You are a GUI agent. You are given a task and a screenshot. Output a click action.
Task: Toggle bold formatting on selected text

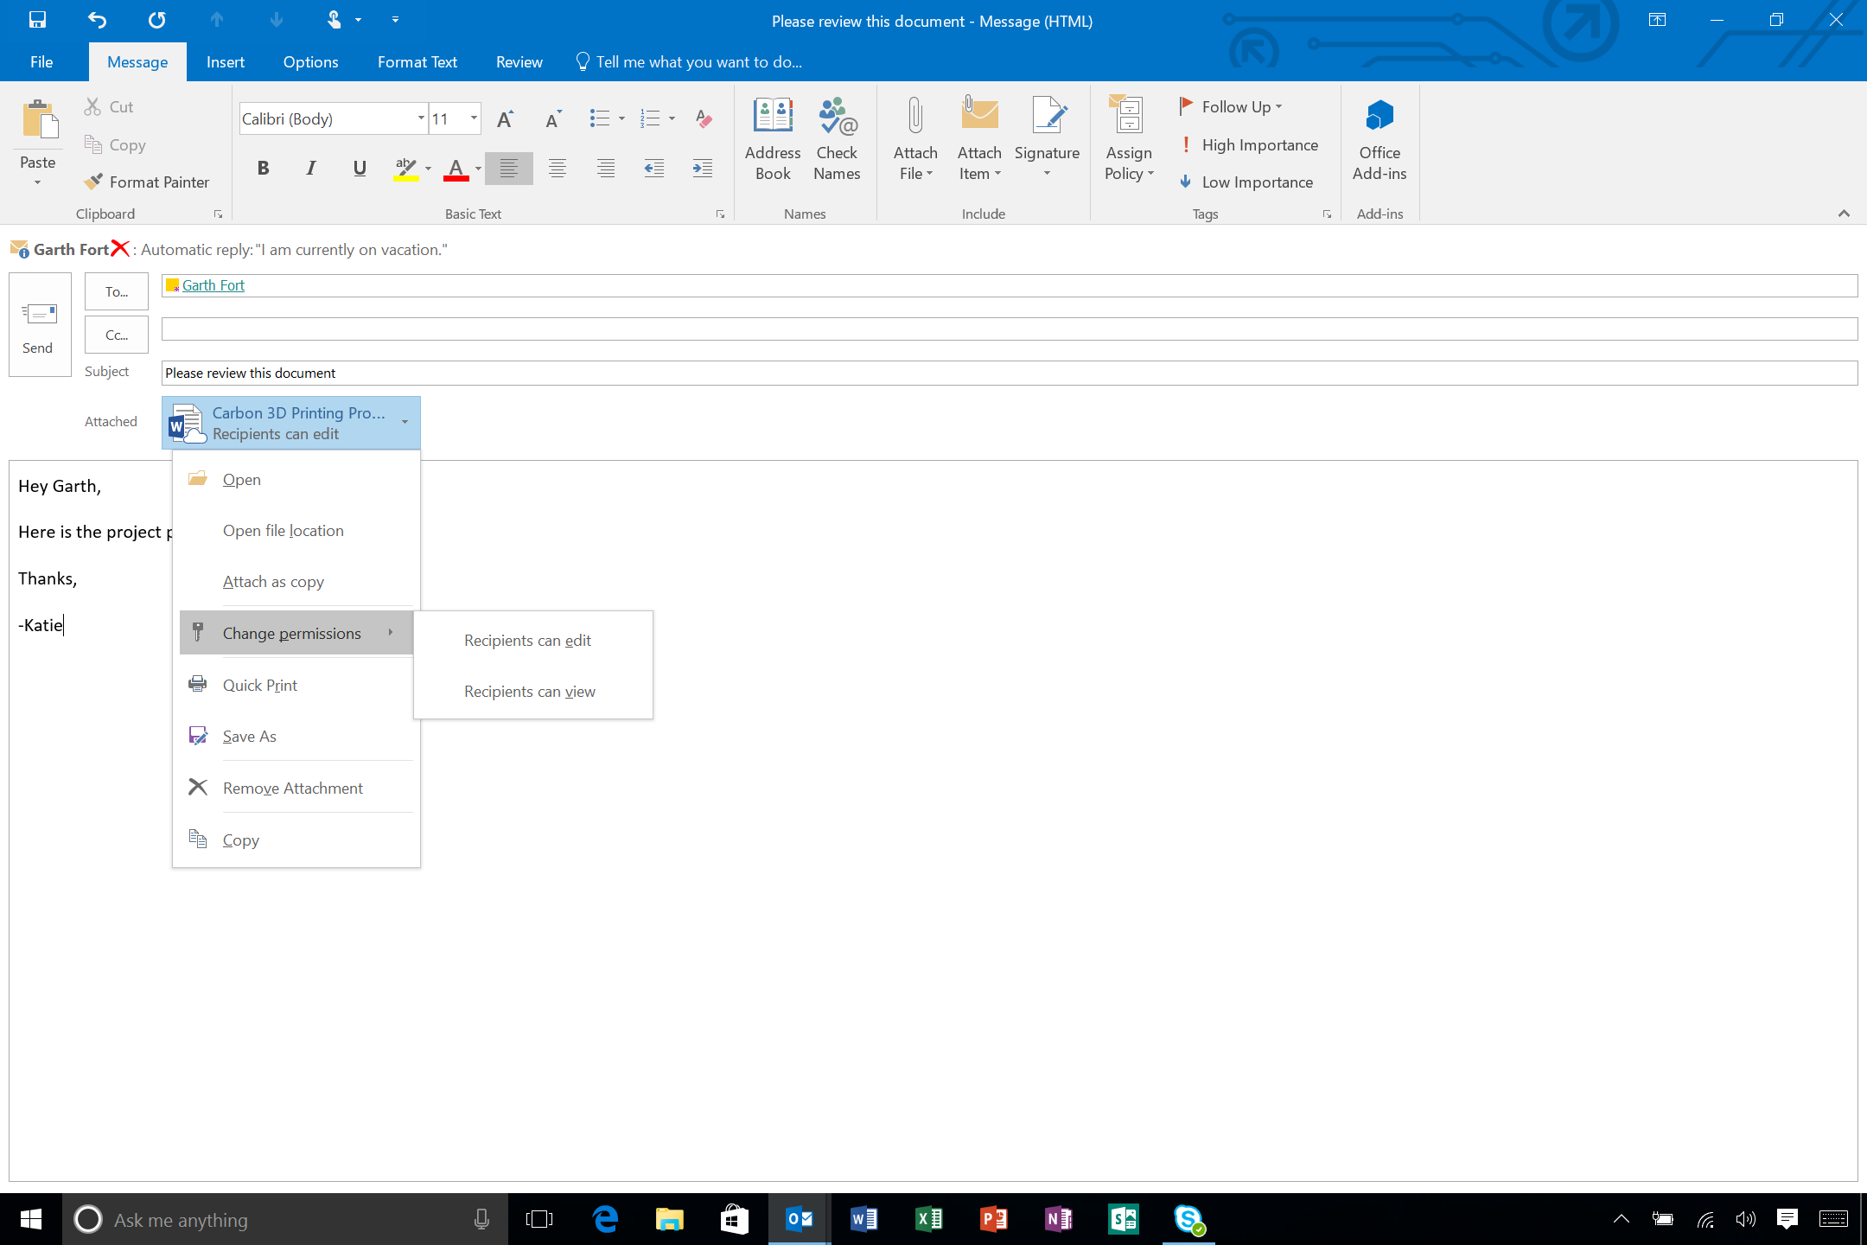264,168
